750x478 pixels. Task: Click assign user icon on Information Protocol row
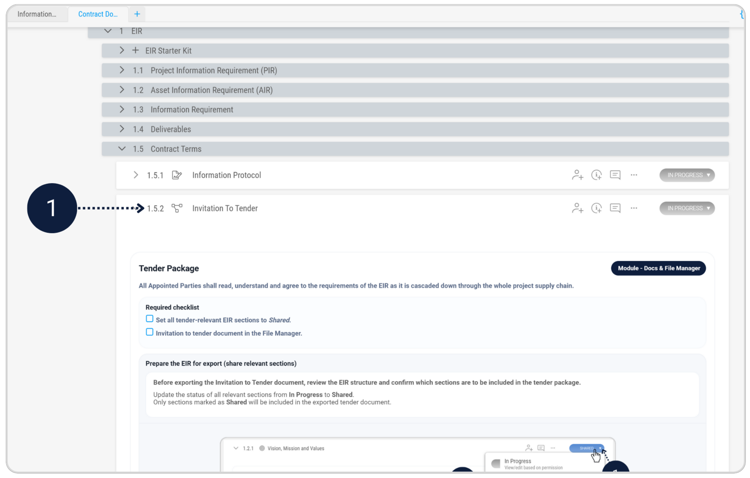click(x=577, y=175)
